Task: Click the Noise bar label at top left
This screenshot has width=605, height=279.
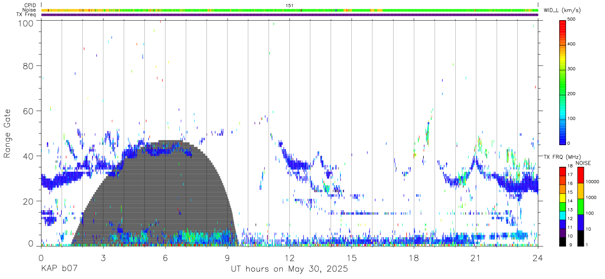Action: tap(29, 10)
